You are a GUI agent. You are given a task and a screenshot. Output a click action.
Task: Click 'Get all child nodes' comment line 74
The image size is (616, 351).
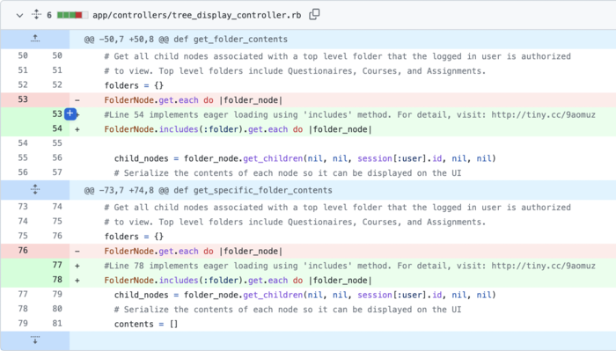(337, 208)
